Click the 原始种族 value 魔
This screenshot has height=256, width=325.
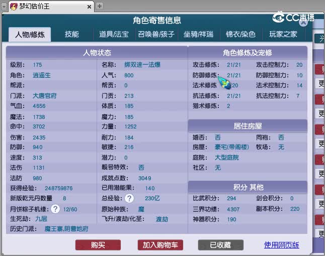point(141,209)
